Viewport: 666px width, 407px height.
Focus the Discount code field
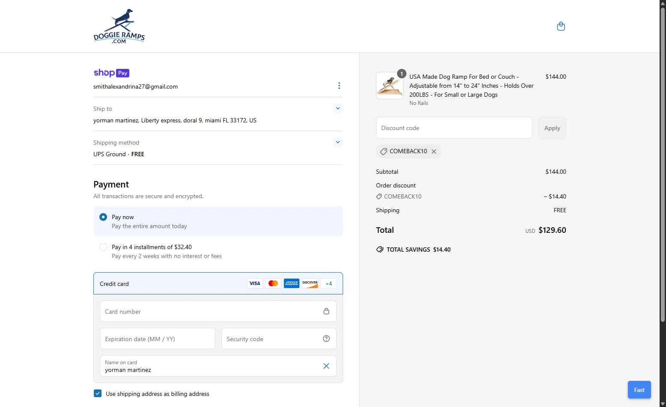tap(454, 128)
